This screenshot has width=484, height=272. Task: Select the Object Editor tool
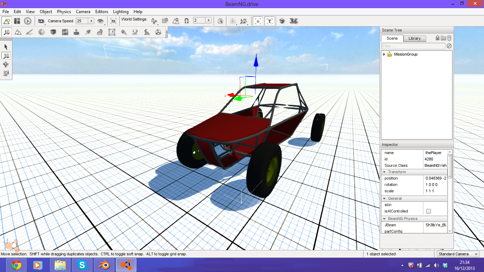(x=7, y=32)
